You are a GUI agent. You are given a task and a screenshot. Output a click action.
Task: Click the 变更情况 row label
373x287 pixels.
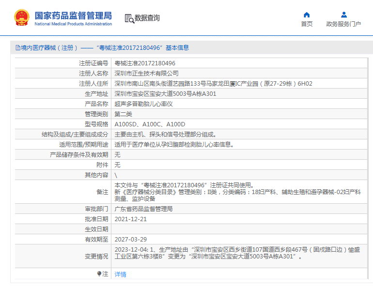click(x=96, y=257)
